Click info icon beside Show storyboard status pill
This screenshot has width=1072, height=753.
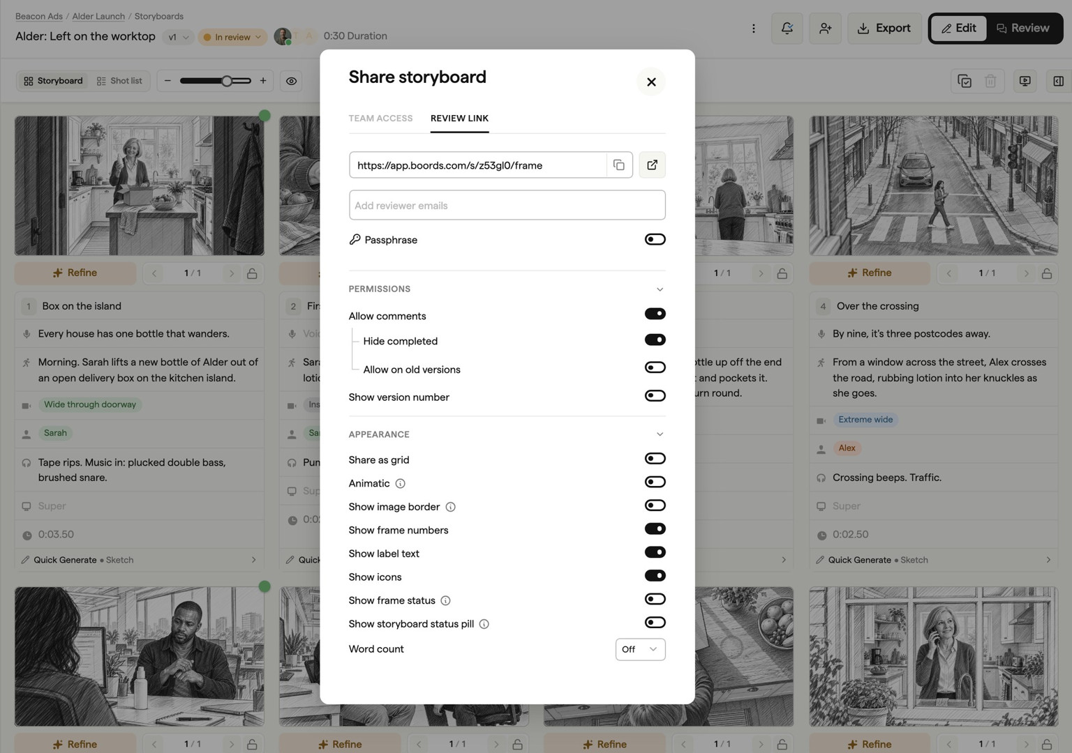[x=484, y=624]
